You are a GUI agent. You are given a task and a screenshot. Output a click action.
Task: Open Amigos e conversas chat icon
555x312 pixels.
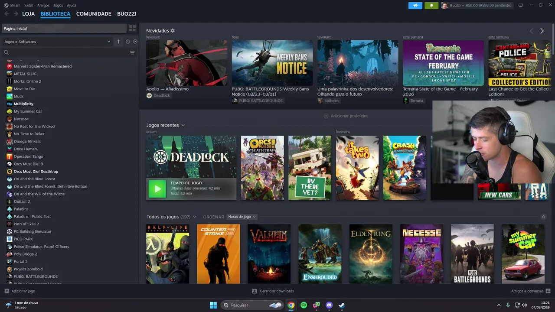(548, 291)
